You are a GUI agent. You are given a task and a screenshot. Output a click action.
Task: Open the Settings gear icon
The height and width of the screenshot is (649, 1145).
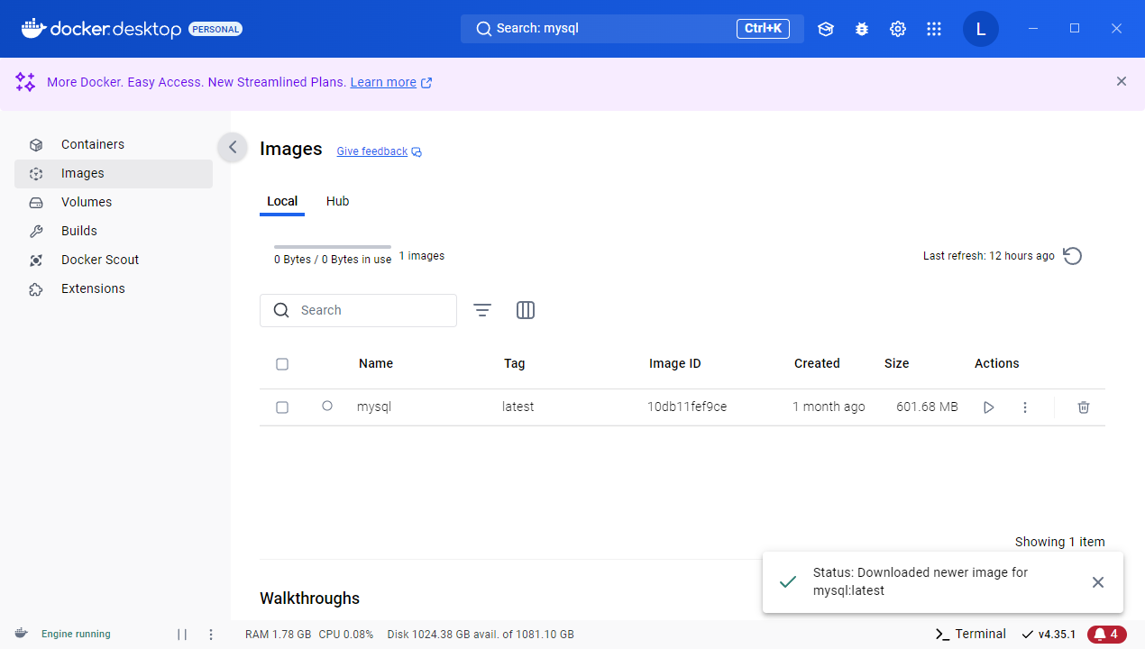click(898, 29)
